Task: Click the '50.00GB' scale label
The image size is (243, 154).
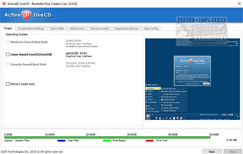Action: pyautogui.click(x=214, y=134)
